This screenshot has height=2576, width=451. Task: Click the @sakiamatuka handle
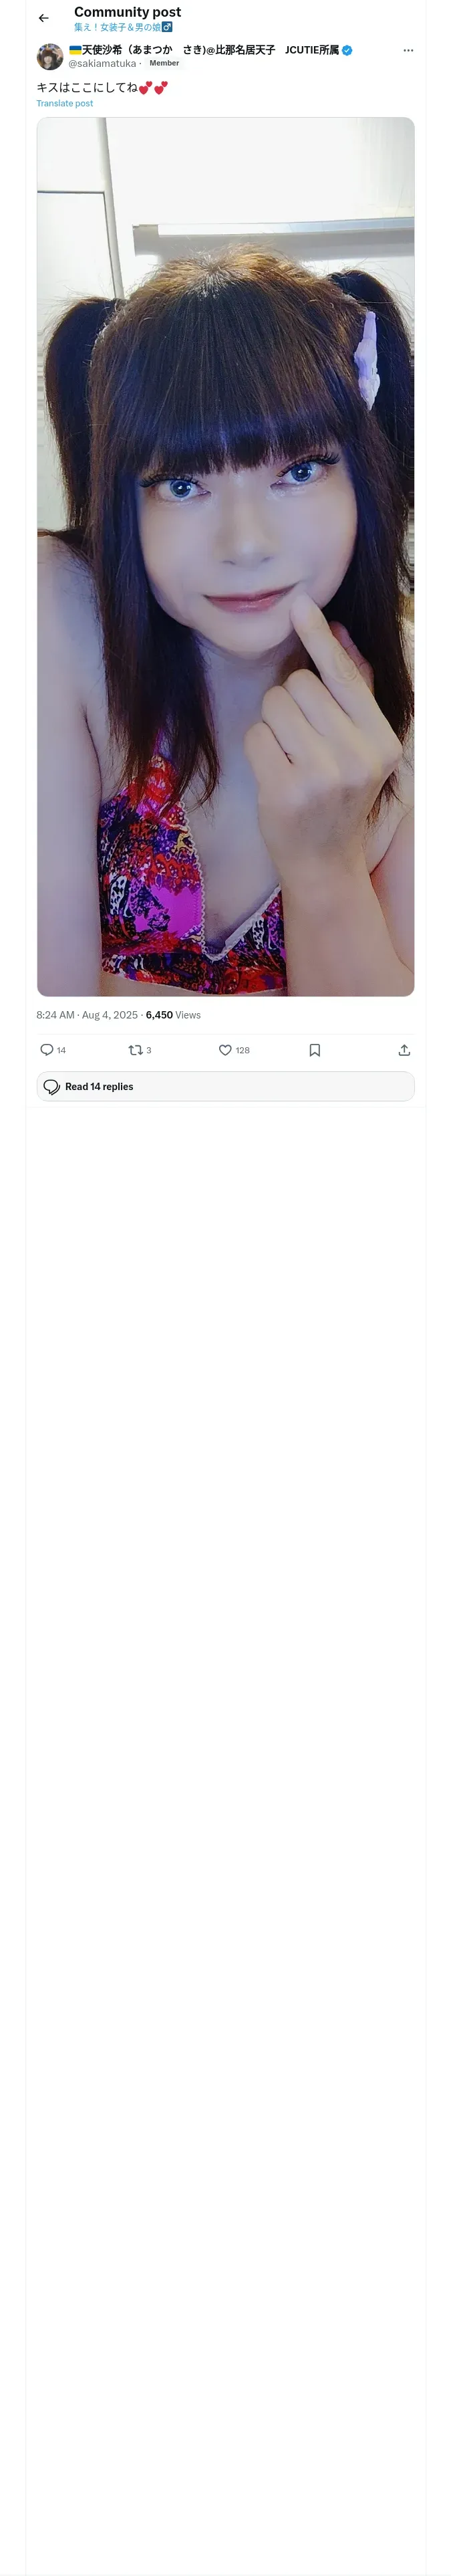click(x=102, y=63)
